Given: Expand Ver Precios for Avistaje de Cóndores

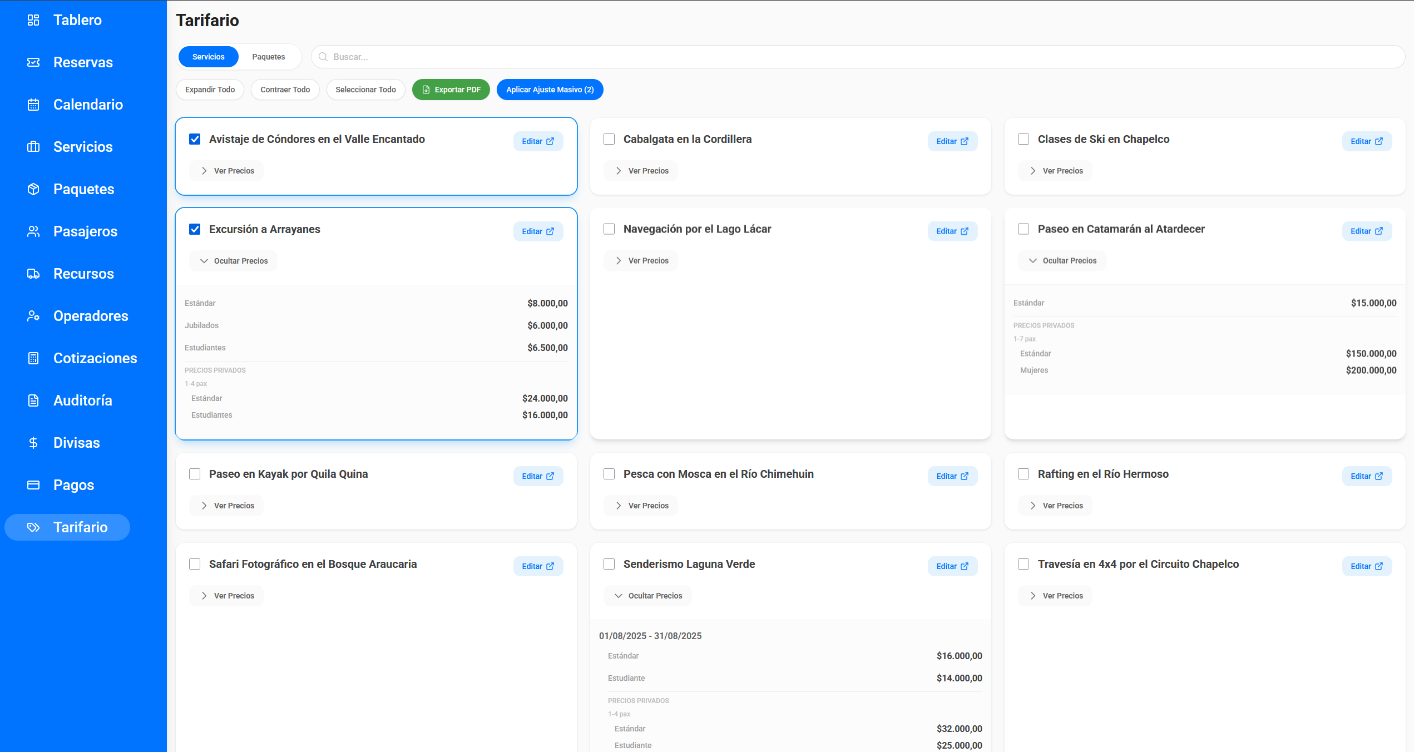Looking at the screenshot, I should (x=226, y=171).
